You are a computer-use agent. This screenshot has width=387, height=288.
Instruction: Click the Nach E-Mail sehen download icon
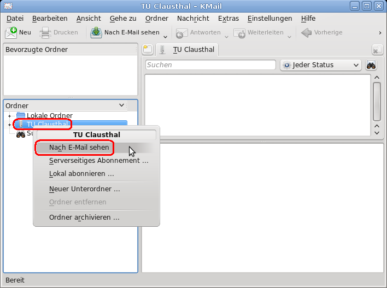tap(96, 33)
